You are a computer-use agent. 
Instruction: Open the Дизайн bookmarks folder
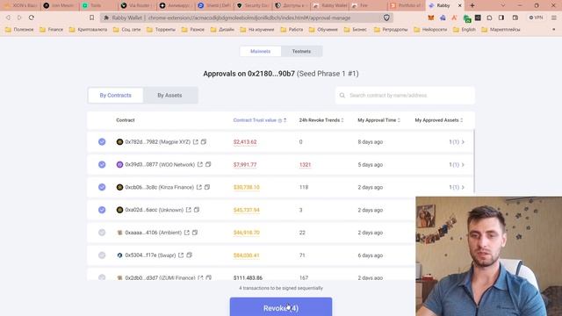(222, 30)
